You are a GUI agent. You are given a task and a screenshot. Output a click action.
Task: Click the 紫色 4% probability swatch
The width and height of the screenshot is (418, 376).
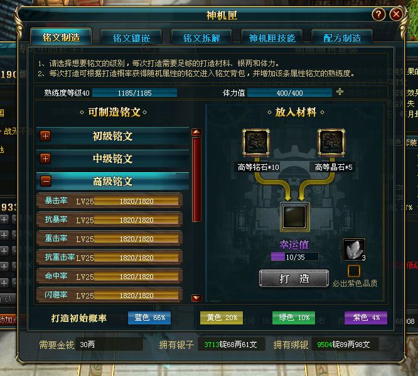tap(365, 318)
